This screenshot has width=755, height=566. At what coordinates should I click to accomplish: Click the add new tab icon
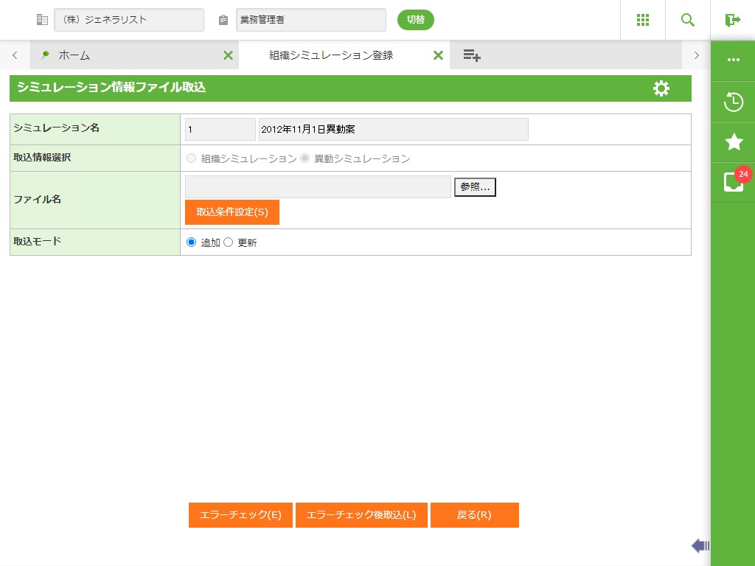tap(472, 55)
